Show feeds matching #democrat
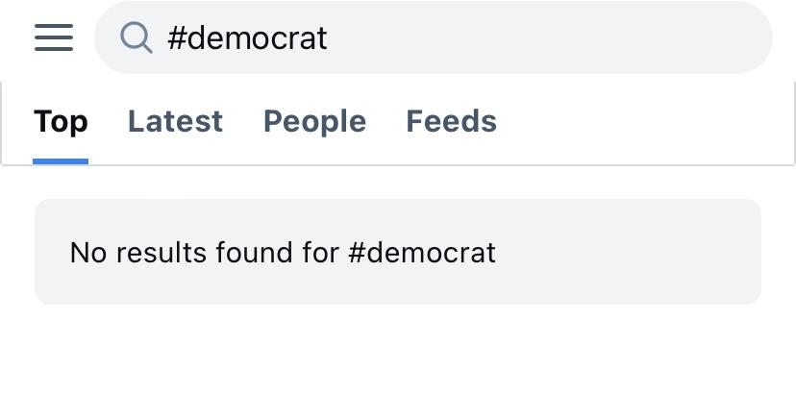Viewport: 796px width, 419px height. point(451,122)
